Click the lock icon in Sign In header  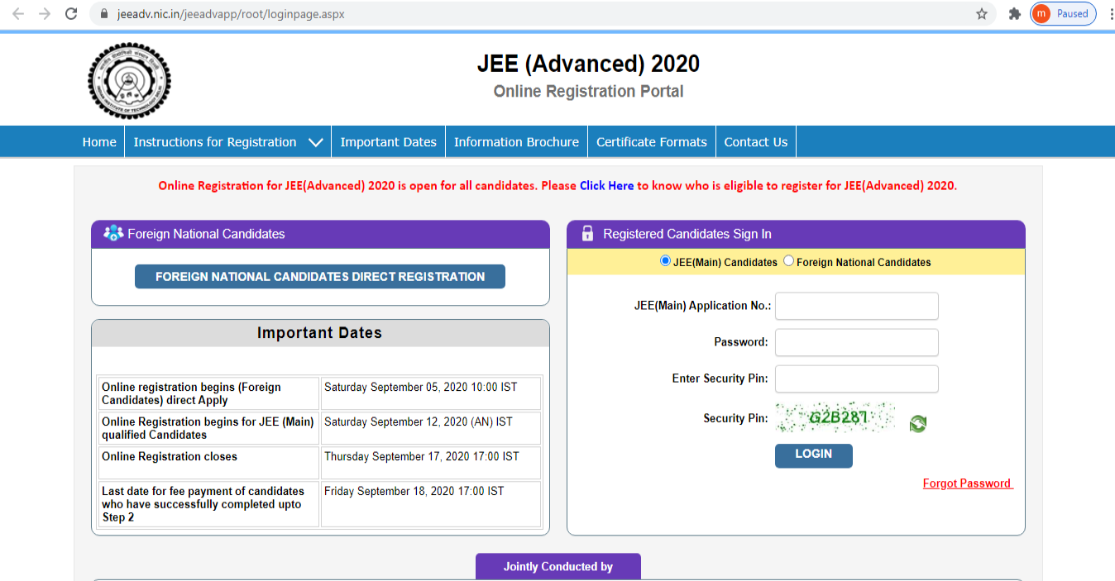click(587, 234)
